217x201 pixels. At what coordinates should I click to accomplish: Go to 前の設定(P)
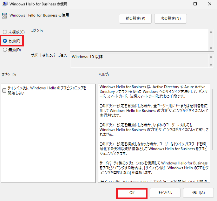pyautogui.click(x=135, y=18)
